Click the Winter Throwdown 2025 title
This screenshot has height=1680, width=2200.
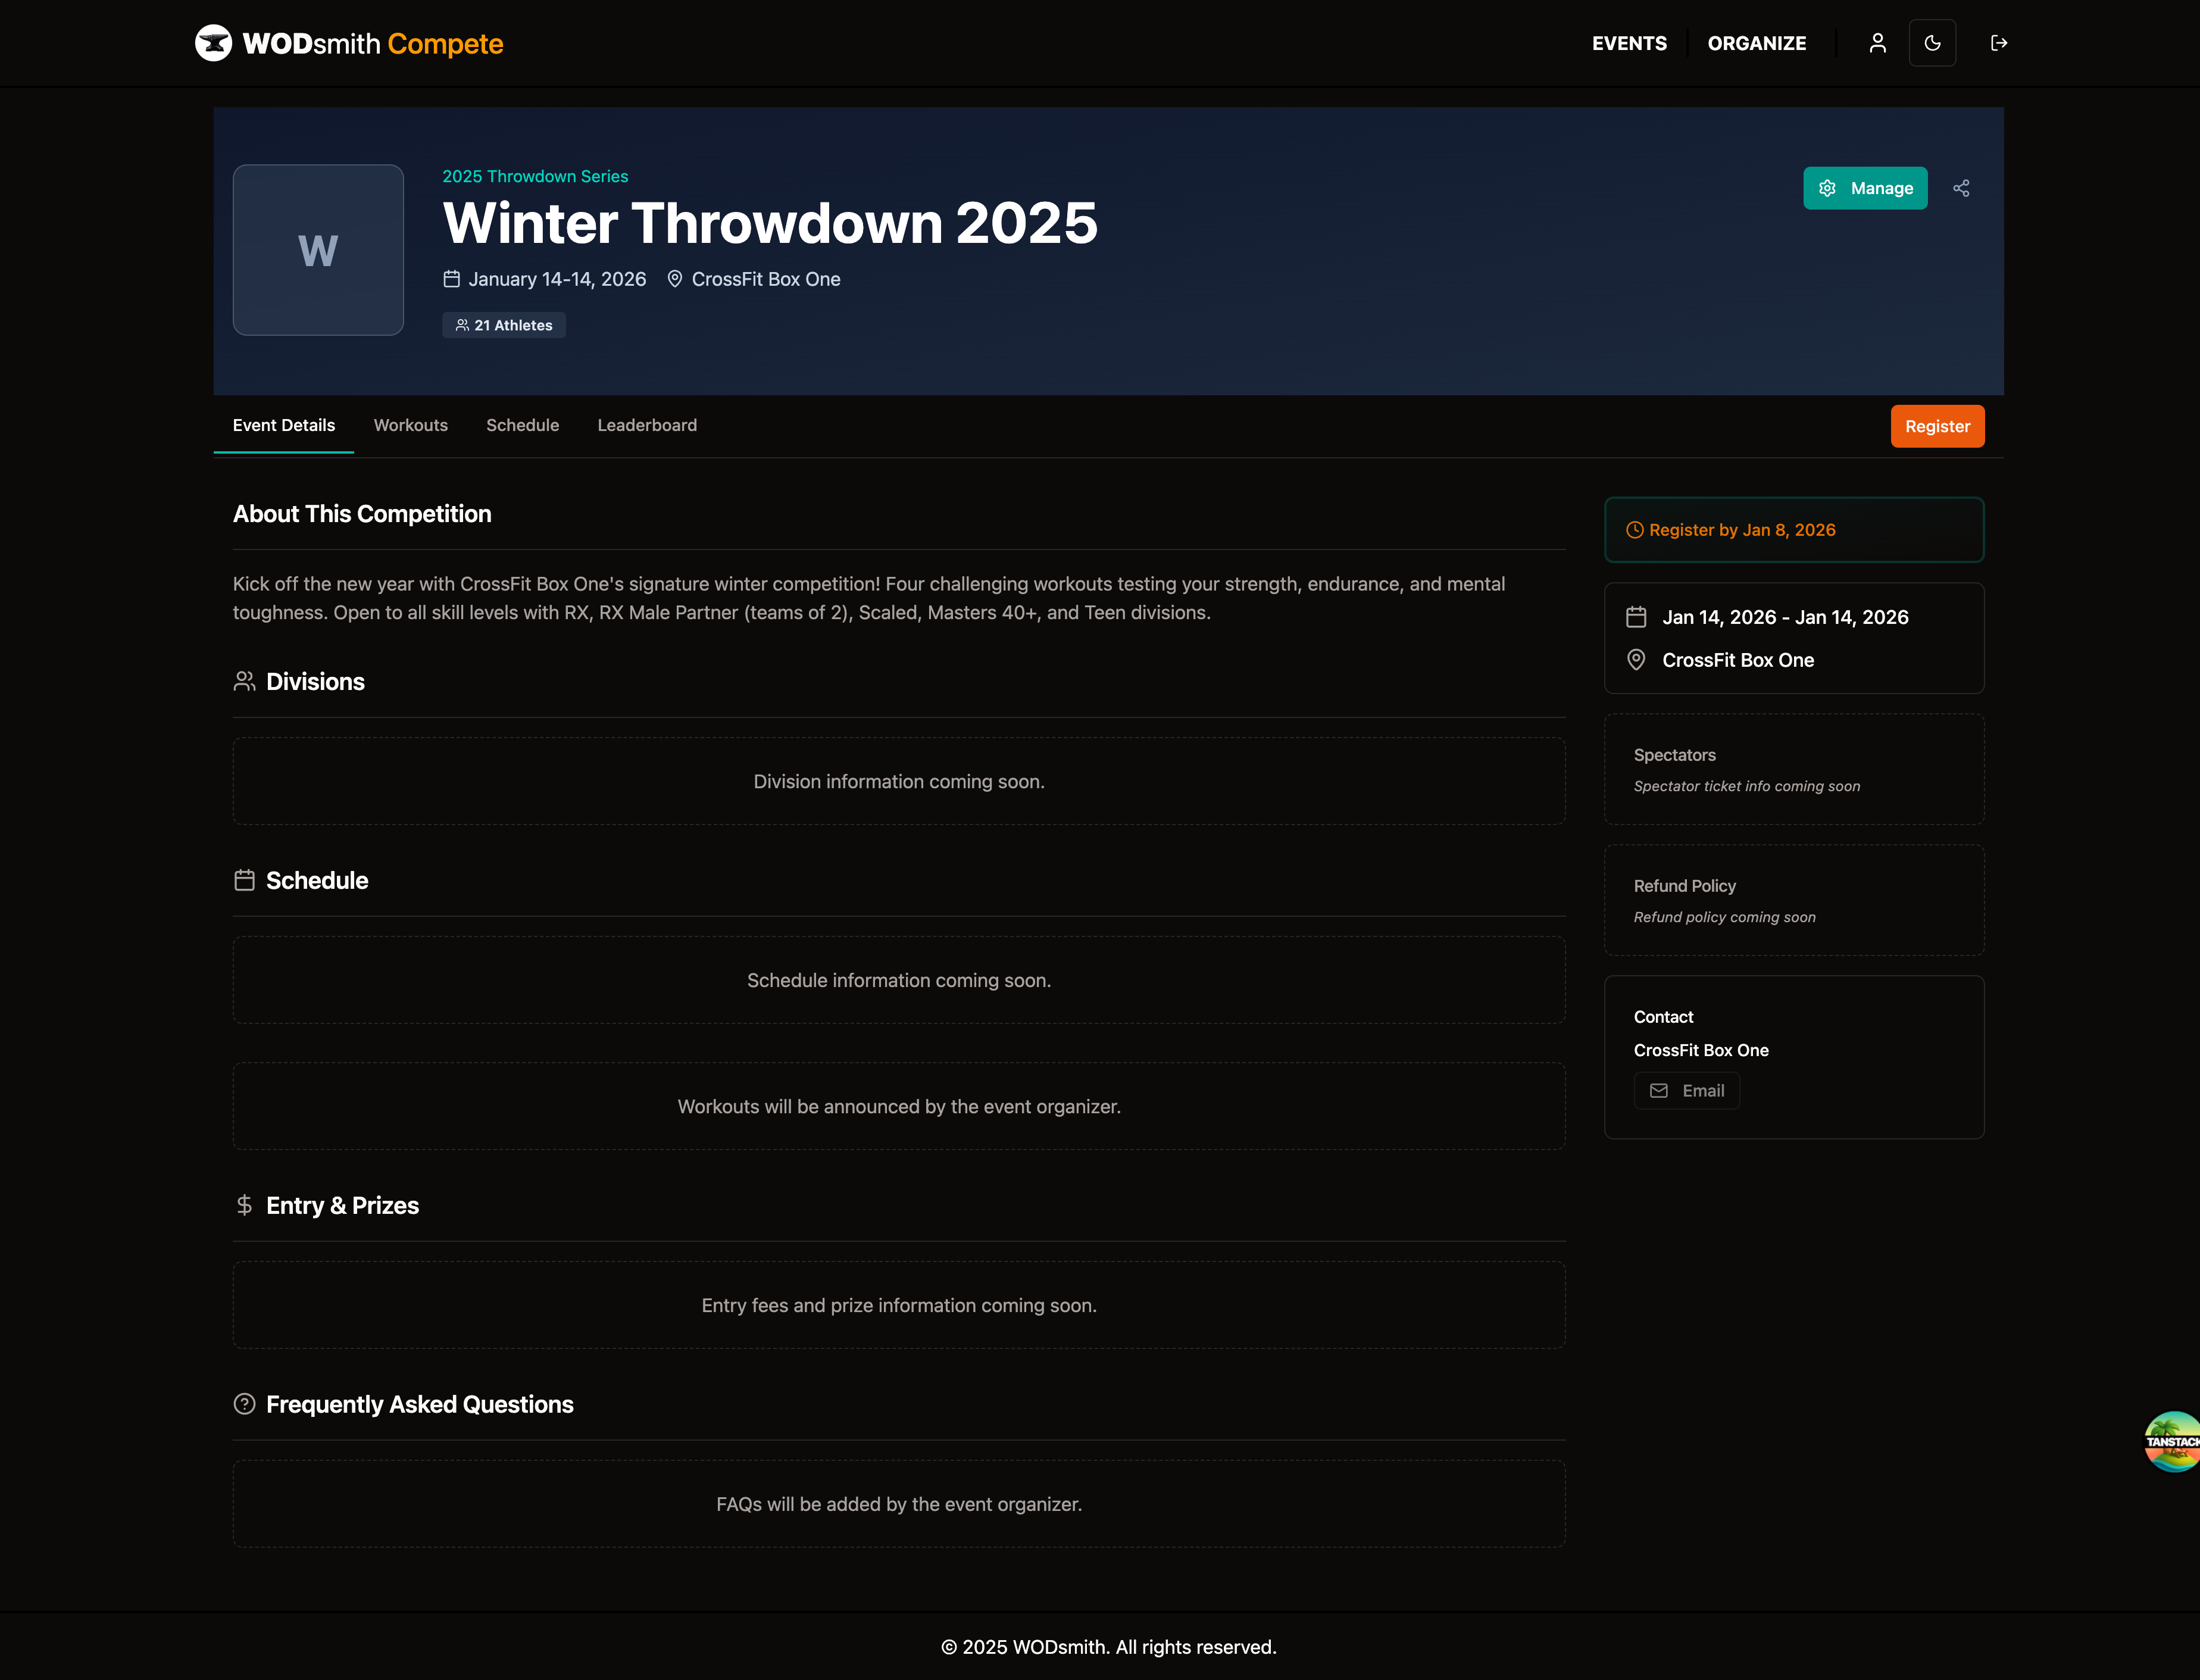point(770,222)
